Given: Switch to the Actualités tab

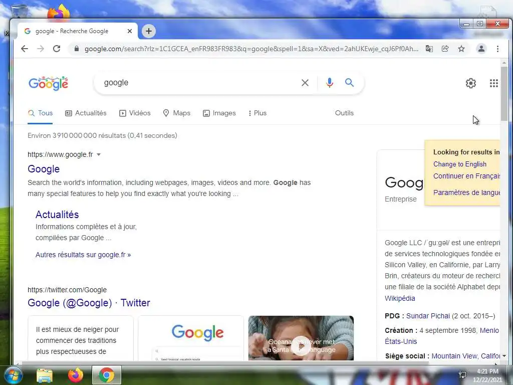Looking at the screenshot, I should pyautogui.click(x=86, y=113).
